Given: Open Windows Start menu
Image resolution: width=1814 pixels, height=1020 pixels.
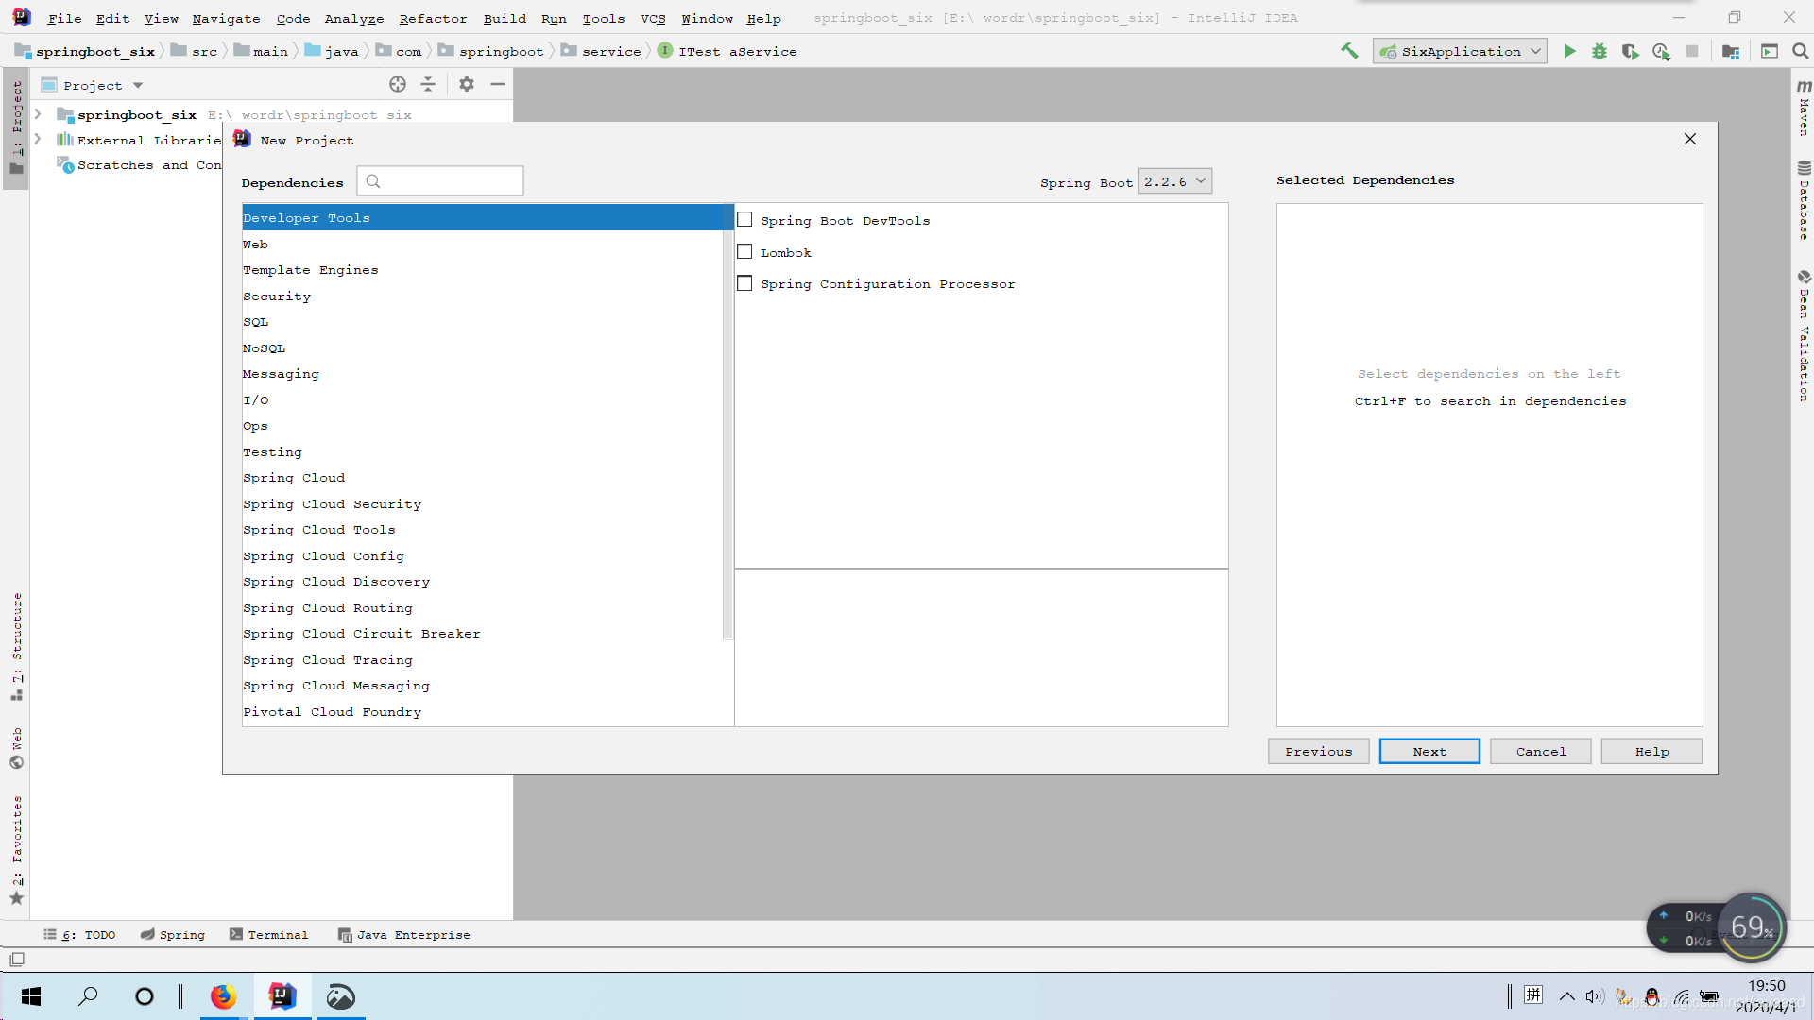Looking at the screenshot, I should tap(30, 996).
